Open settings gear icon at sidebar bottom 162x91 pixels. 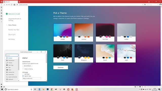click(2, 84)
